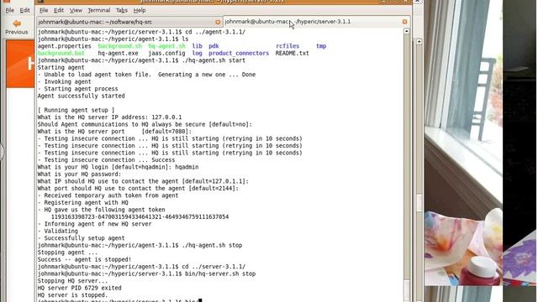
Task: Click the 'HQ server is stopped.' line
Action: pos(73,295)
